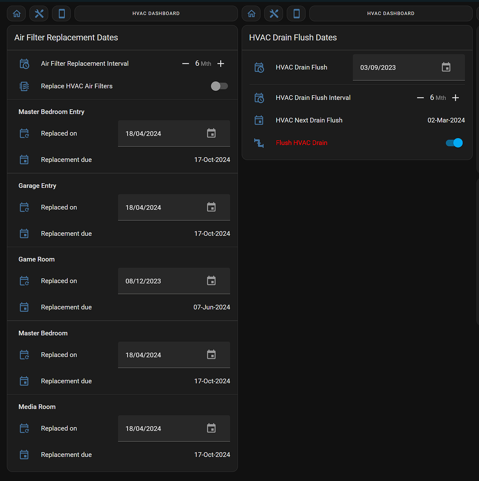479x481 pixels.
Task: Enable the Replace HVAC Air Filters toggle
Action: click(x=219, y=86)
